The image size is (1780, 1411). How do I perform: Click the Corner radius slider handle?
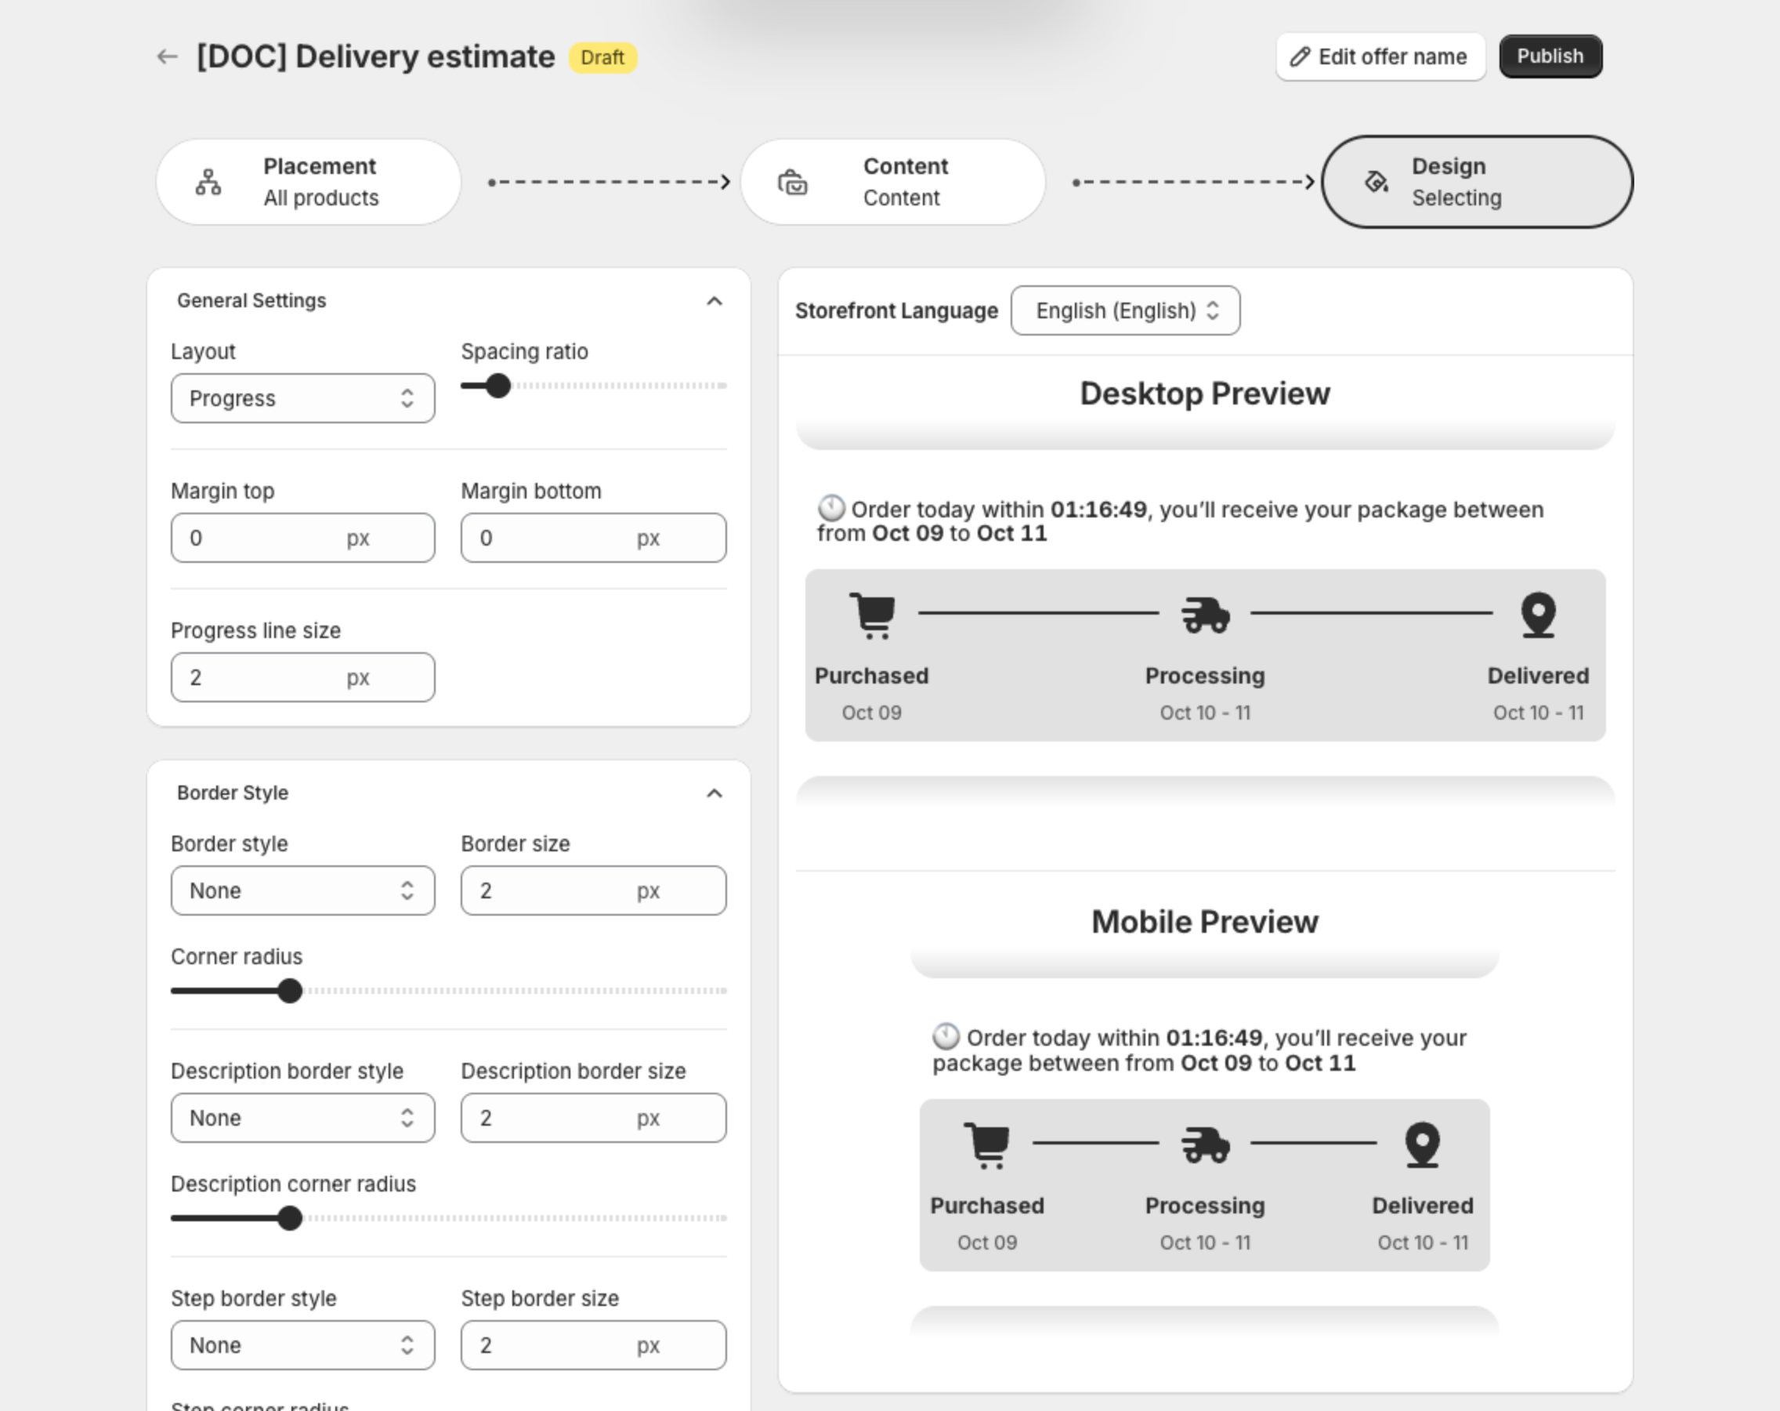pyautogui.click(x=290, y=991)
